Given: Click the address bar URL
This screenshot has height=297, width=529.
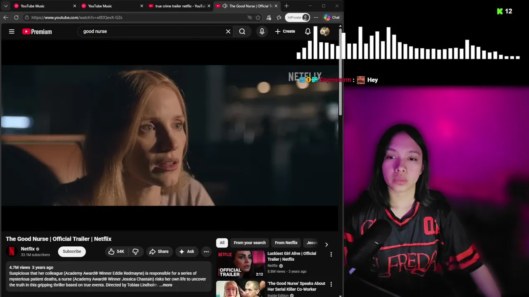Looking at the screenshot, I should click(77, 17).
